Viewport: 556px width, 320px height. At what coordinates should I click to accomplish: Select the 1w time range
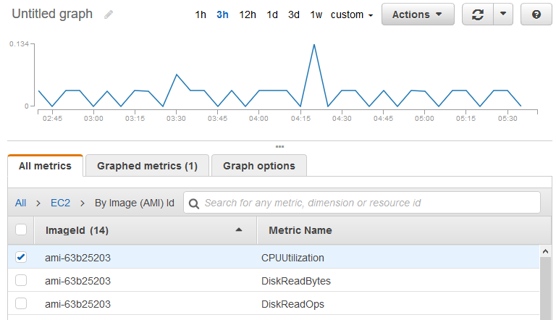[316, 14]
